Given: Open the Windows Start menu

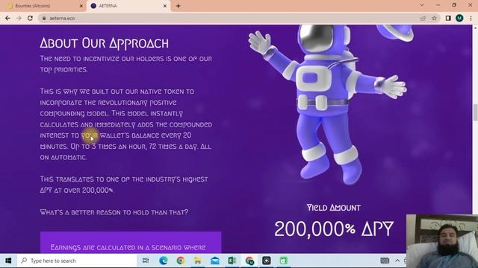Looking at the screenshot, I should coord(8,261).
